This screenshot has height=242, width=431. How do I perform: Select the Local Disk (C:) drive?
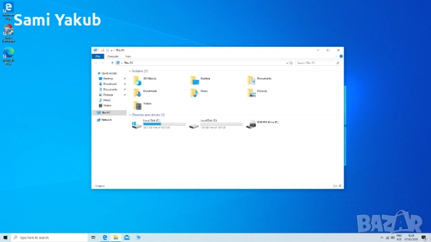coord(159,124)
